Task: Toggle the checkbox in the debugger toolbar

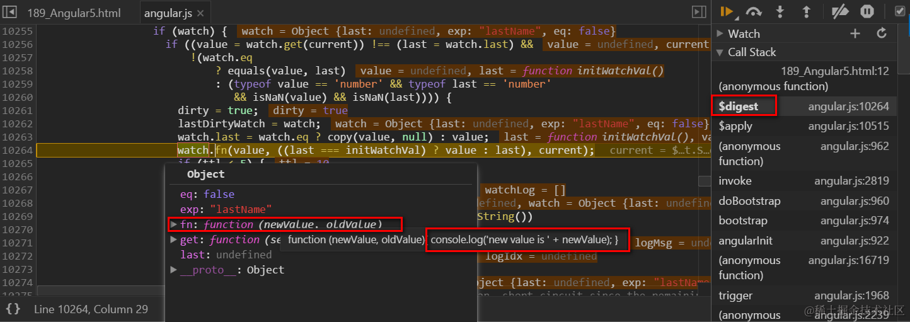Action: [900, 11]
